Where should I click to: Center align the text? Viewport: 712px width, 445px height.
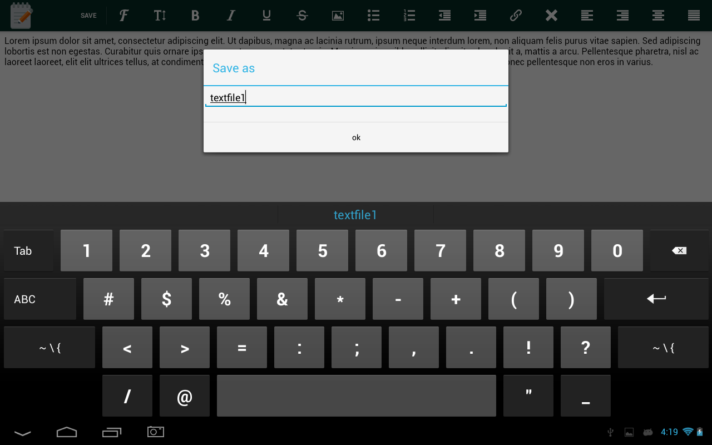(x=658, y=16)
